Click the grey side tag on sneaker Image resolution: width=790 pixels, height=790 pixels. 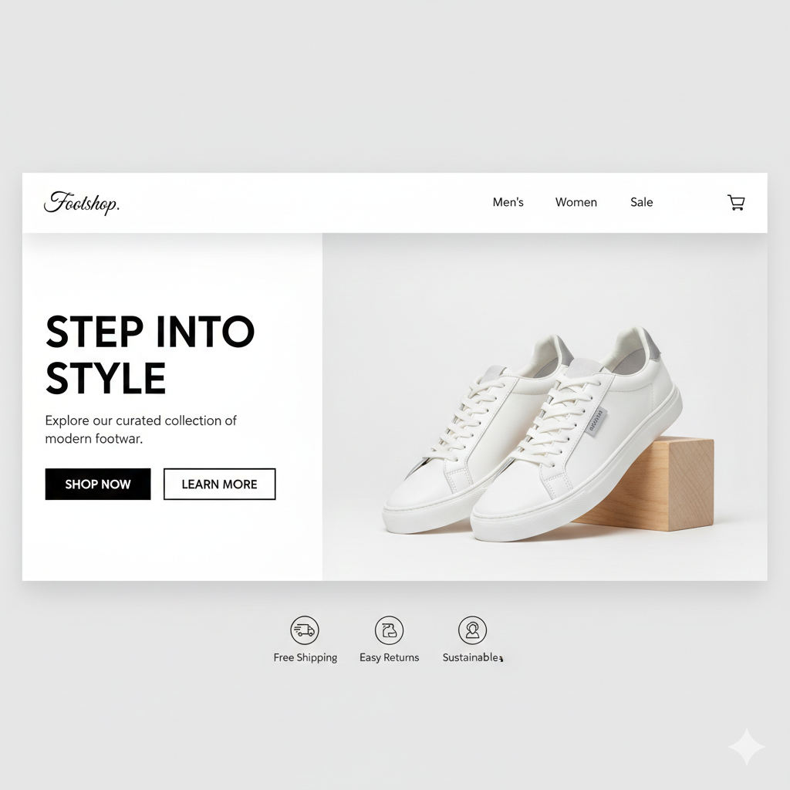[x=597, y=422]
